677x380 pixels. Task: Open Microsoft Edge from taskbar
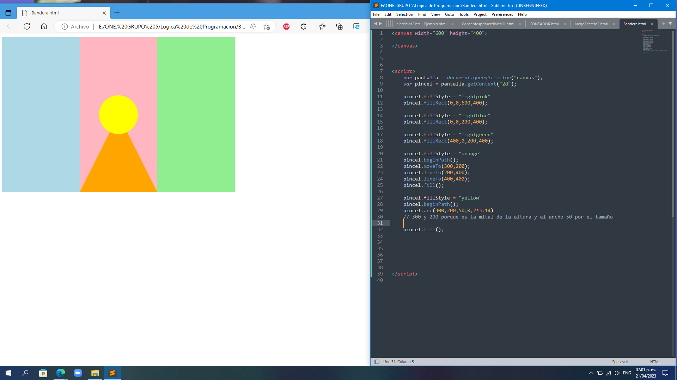coord(60,373)
